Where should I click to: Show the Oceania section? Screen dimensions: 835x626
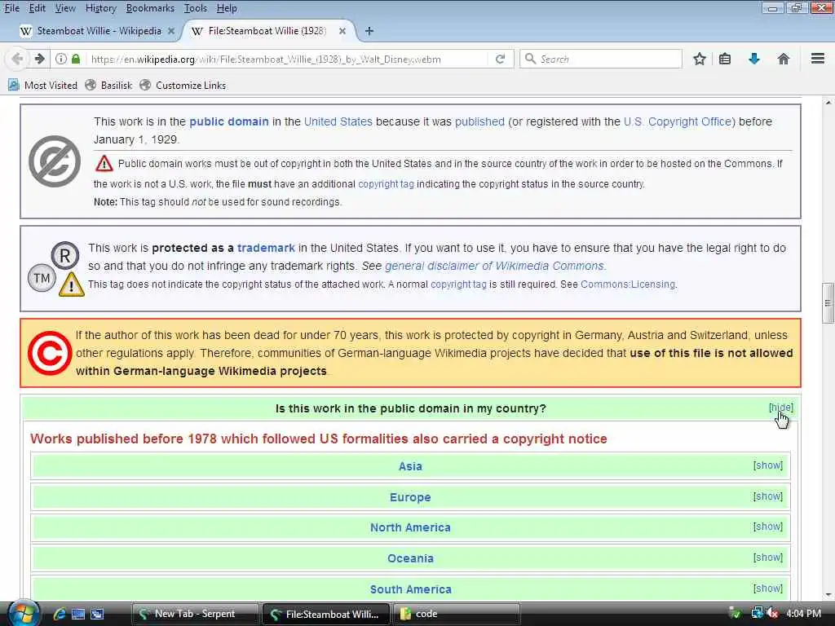(768, 558)
